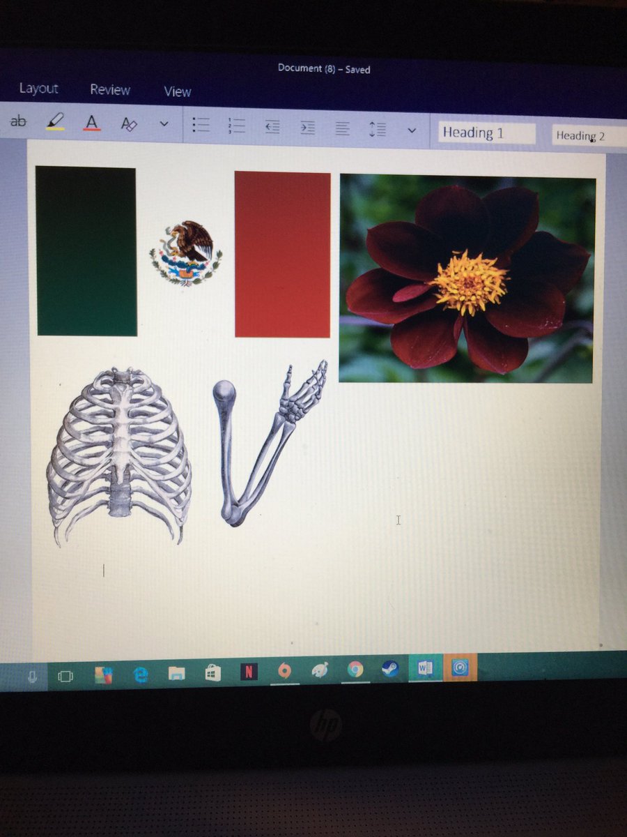Open Microsoft Edge from the taskbar
The width and height of the screenshot is (627, 837).
tap(141, 674)
